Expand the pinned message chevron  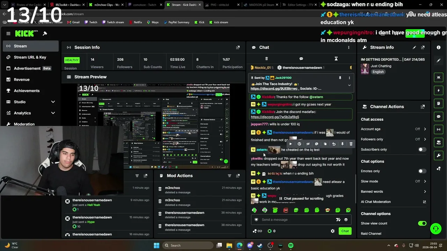[x=349, y=85]
